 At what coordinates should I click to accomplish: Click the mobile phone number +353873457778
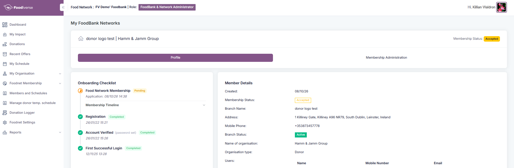coord(307,126)
